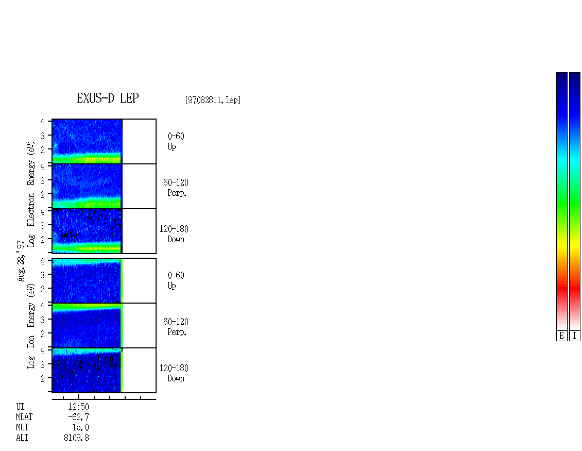This screenshot has width=582, height=451.
Task: Select the ion 0-60 Up spectrogram panel
Action: click(104, 280)
